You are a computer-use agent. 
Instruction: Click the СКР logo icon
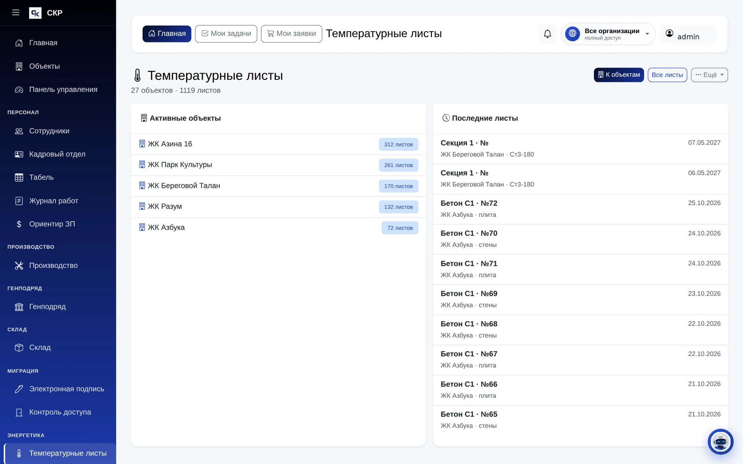pos(35,13)
